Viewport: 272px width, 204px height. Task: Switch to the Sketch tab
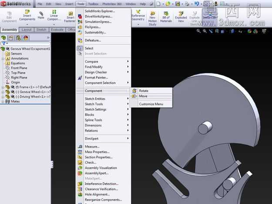click(41, 30)
